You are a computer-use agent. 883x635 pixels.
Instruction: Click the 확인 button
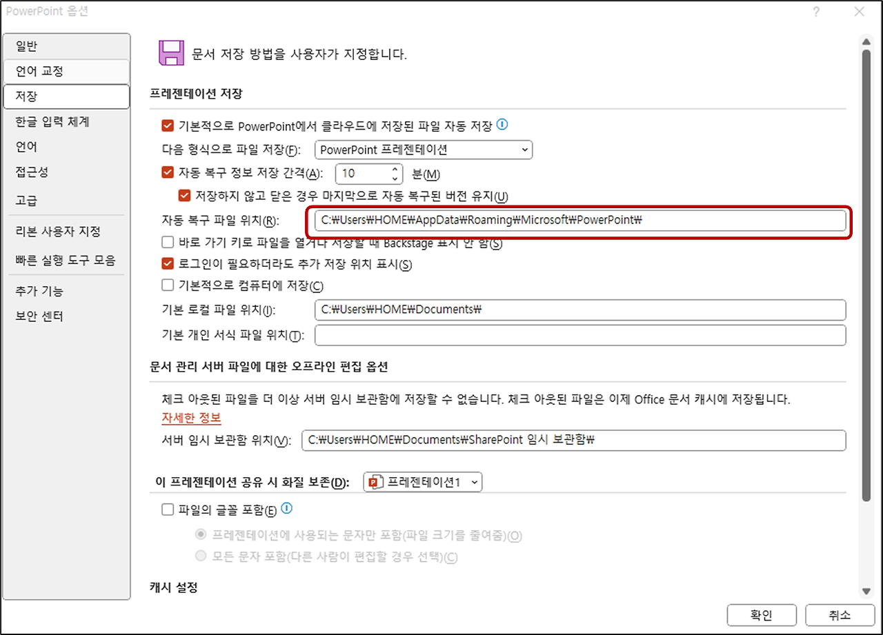(762, 615)
